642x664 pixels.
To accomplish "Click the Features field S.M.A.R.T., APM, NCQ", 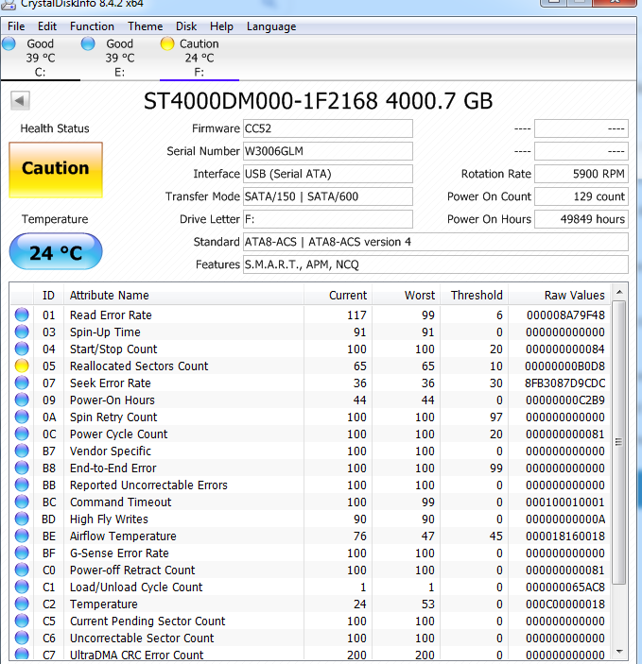I will [x=435, y=264].
